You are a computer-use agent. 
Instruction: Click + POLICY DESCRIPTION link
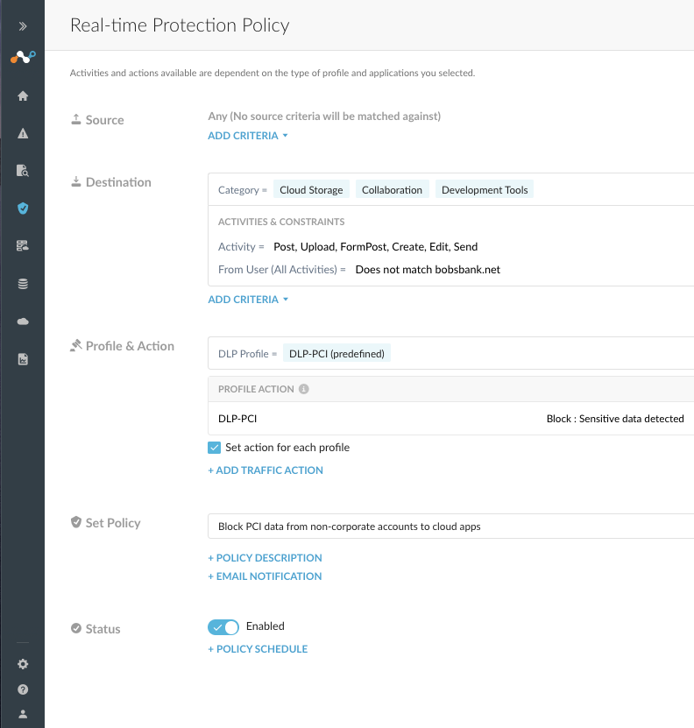(265, 557)
